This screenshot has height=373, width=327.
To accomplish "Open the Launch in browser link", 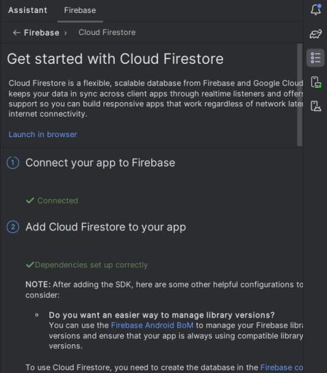I will pos(42,134).
